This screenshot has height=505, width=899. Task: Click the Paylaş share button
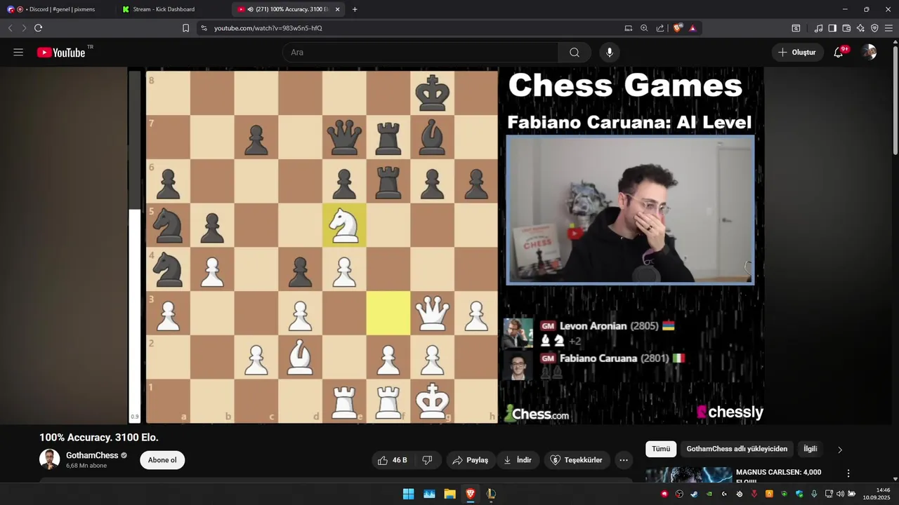(x=471, y=460)
